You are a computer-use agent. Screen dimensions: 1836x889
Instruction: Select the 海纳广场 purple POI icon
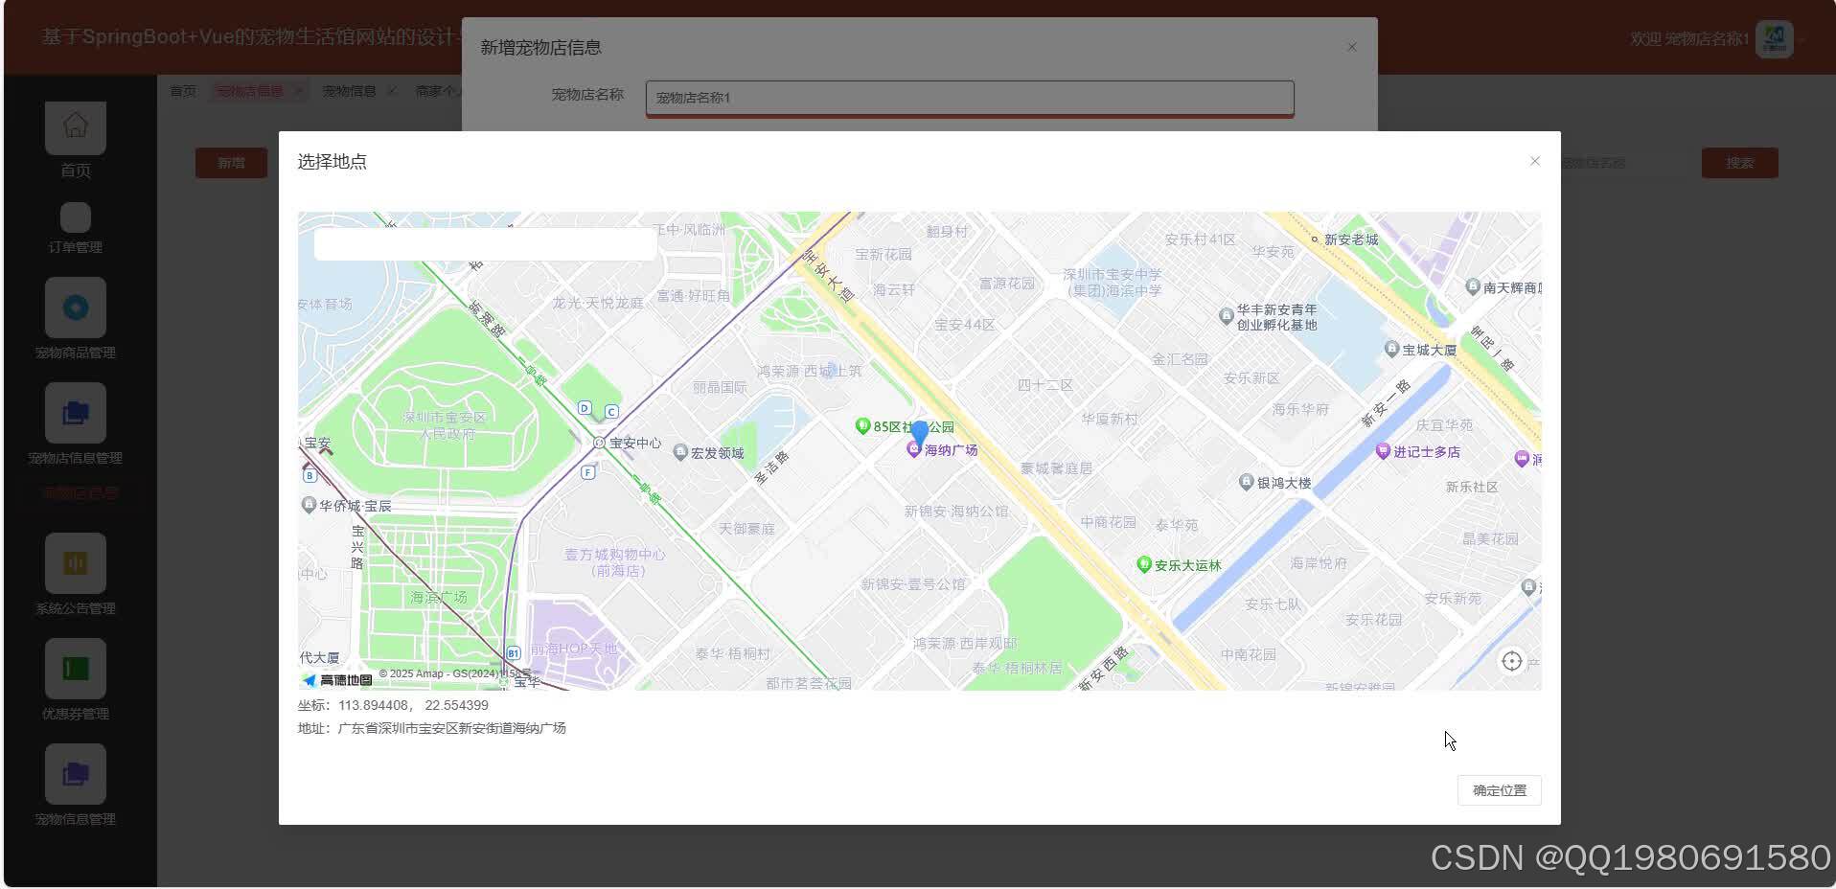coord(914,449)
